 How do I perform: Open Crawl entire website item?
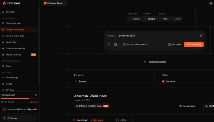19,49
